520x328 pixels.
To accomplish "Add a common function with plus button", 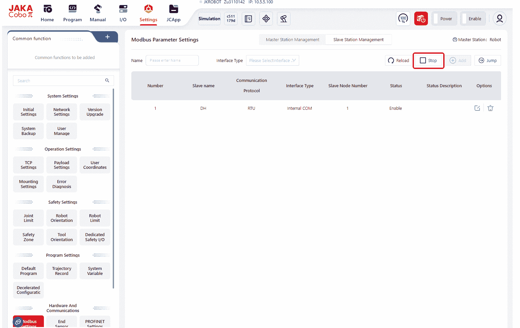I will [107, 37].
